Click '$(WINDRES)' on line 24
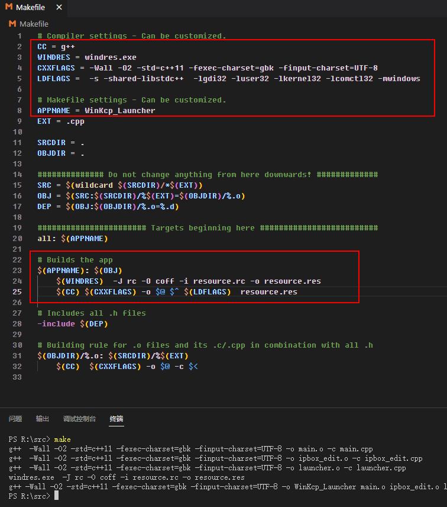 coord(80,281)
